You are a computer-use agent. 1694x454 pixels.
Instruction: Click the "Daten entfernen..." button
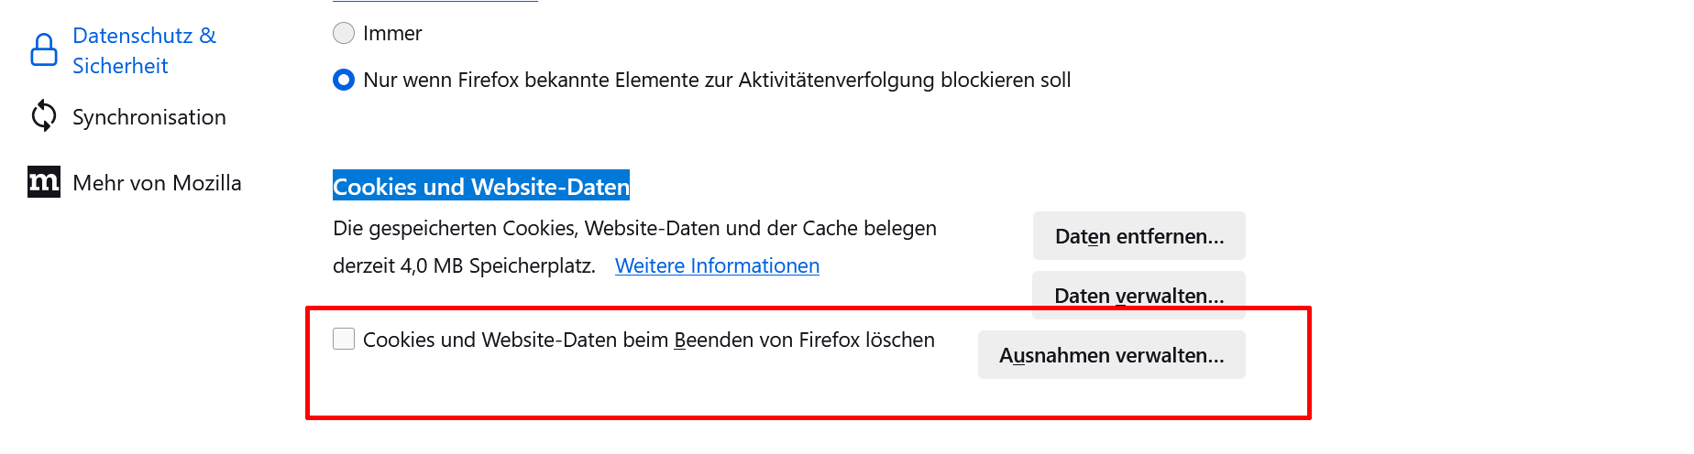tap(1138, 236)
